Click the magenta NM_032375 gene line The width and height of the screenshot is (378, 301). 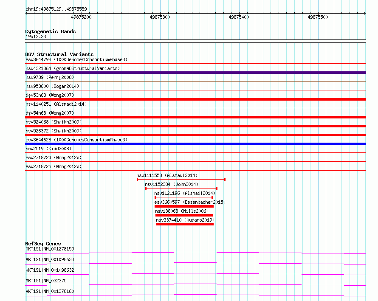(195, 284)
